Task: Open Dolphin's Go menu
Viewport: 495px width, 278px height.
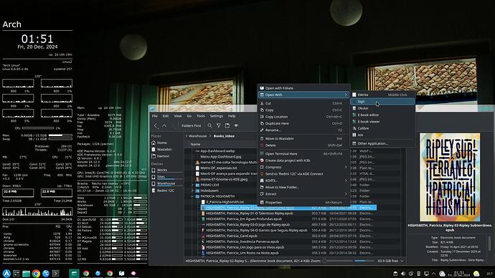Action: coord(189,116)
